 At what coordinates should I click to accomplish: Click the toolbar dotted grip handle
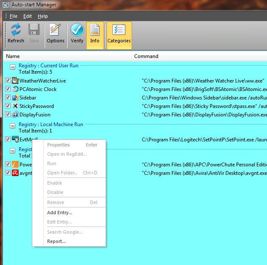(x=6, y=35)
